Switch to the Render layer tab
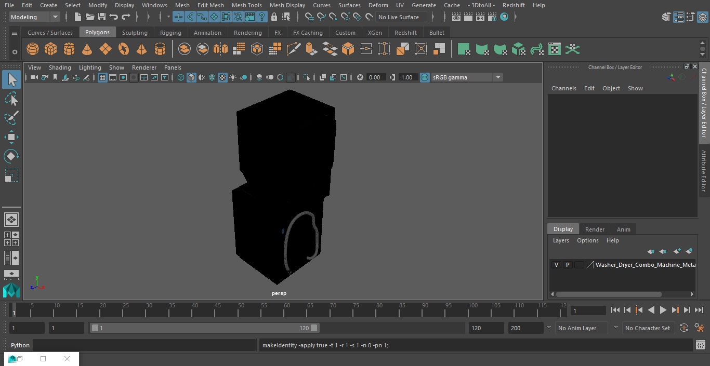 point(595,229)
